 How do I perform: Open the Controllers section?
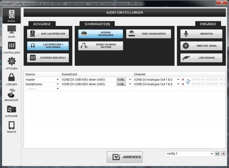pyautogui.click(x=11, y=48)
